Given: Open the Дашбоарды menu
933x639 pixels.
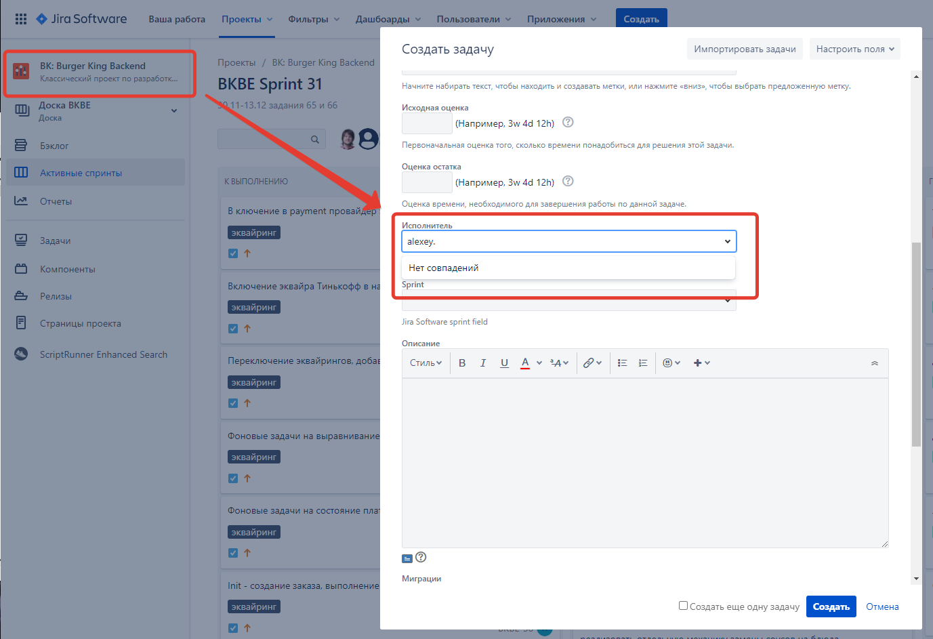Looking at the screenshot, I should [388, 19].
